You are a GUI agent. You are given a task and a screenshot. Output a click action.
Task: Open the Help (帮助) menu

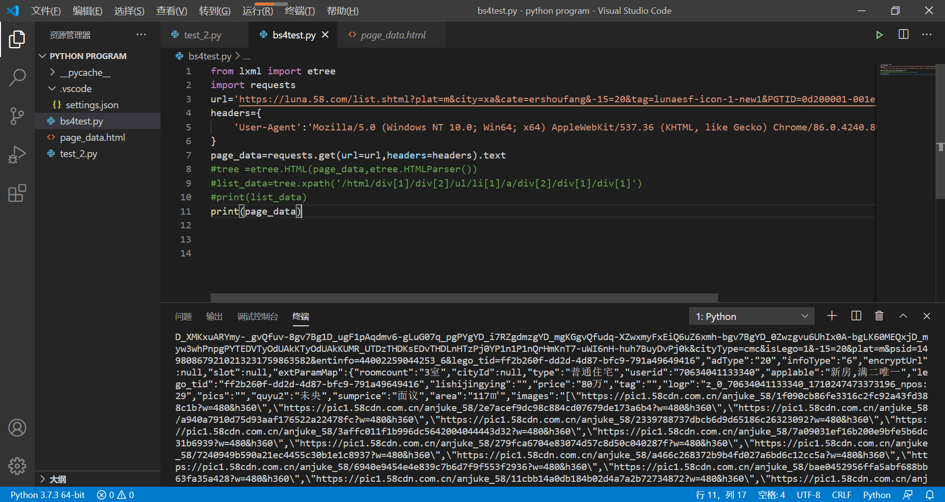(x=343, y=11)
